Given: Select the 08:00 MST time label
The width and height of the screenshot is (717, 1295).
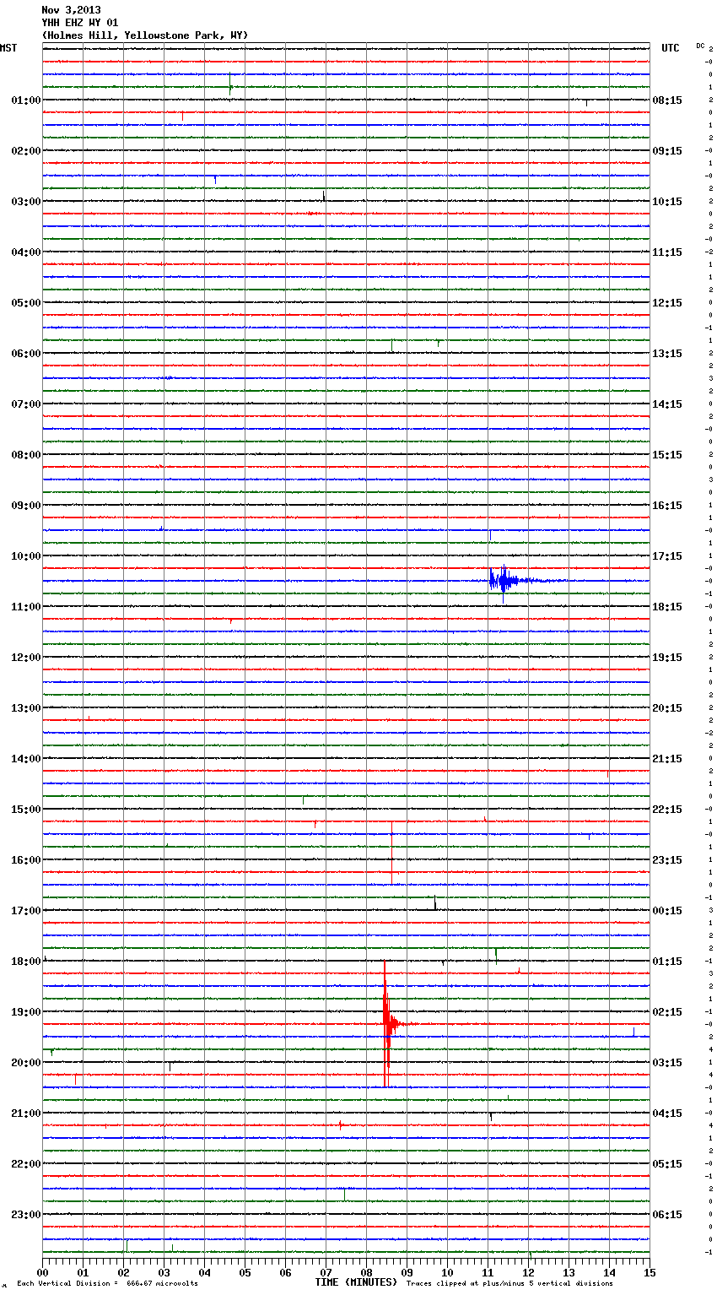Looking at the screenshot, I should (x=26, y=455).
